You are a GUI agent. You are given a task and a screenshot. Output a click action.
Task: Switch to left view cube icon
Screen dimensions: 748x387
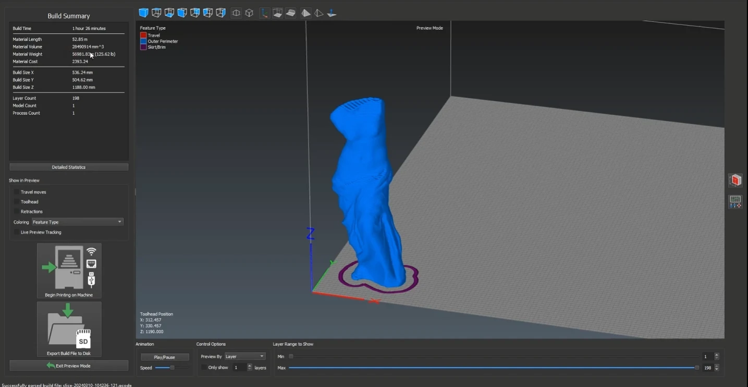tap(208, 13)
